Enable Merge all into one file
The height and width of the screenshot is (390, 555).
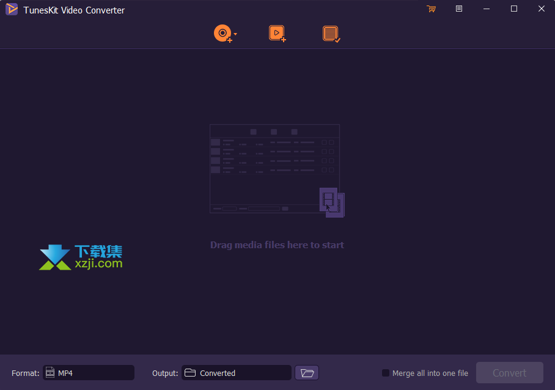click(x=386, y=373)
